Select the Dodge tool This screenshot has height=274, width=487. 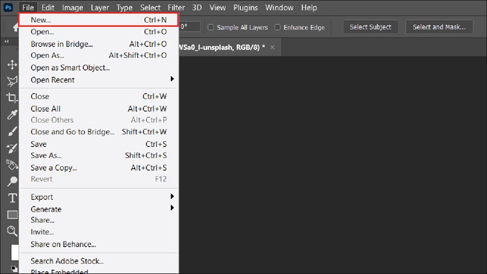coord(12,181)
